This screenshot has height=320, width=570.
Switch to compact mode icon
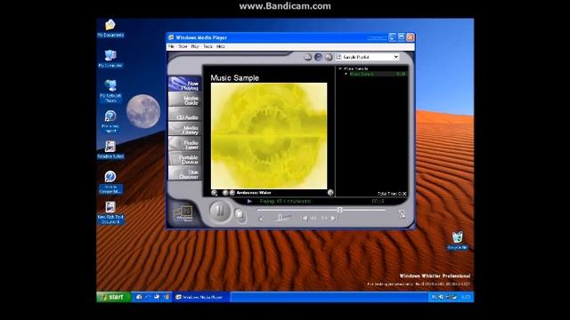point(402,214)
